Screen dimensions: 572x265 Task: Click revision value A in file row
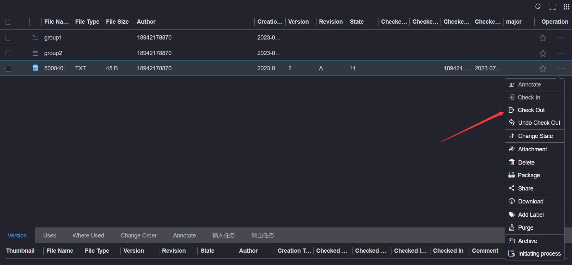click(321, 68)
